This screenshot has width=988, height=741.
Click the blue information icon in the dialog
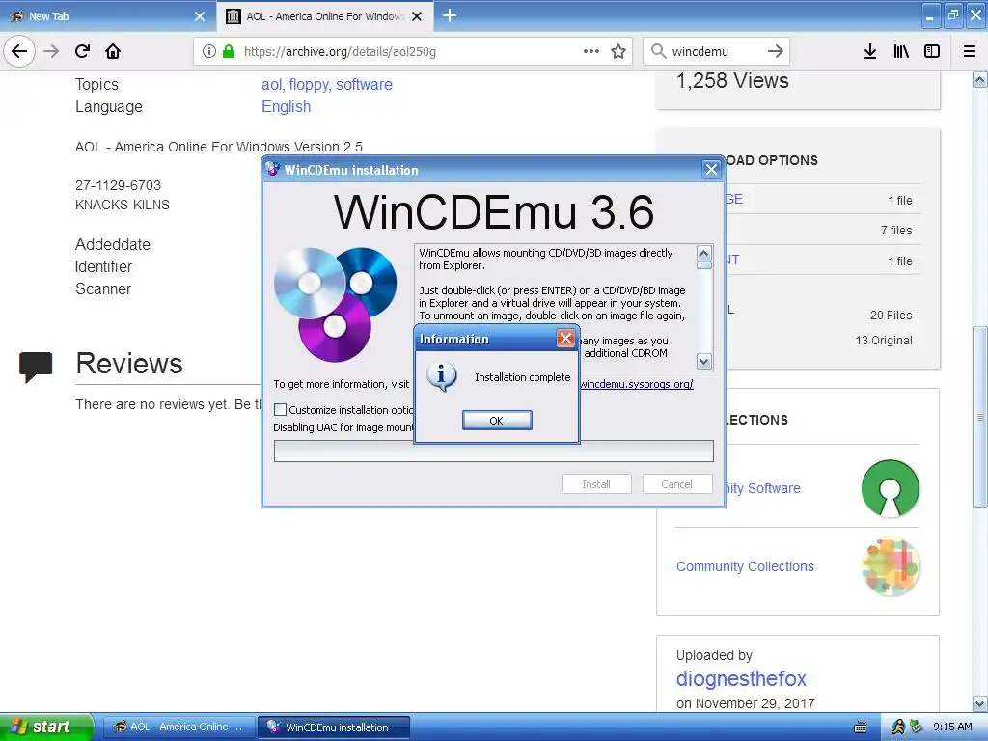(x=441, y=377)
